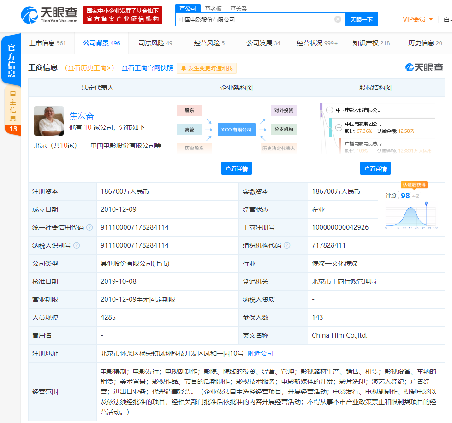Click 核准日期 value 2019-10-08
Viewport: 452px width, 423px height.
click(x=119, y=281)
